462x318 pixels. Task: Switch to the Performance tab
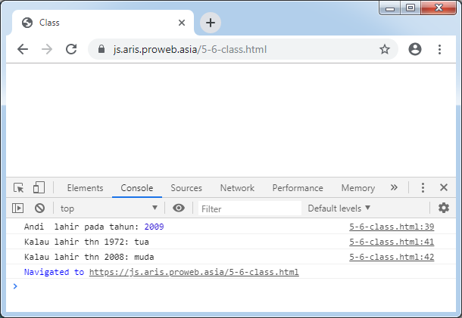point(298,188)
